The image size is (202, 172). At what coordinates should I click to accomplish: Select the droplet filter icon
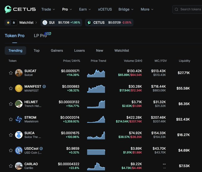coord(14,23)
